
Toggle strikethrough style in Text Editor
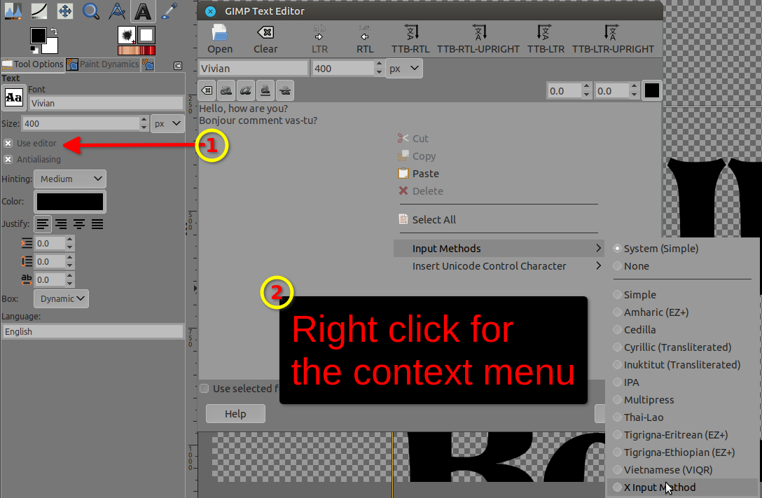(285, 90)
